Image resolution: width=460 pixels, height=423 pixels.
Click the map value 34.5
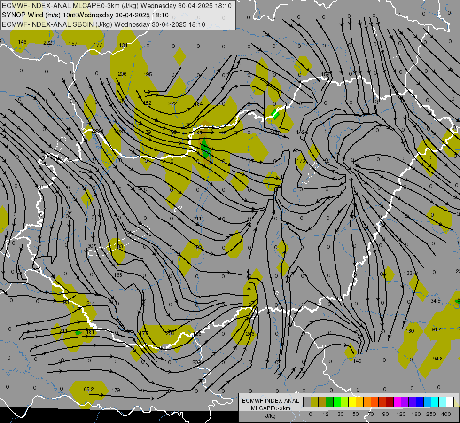[436, 301]
